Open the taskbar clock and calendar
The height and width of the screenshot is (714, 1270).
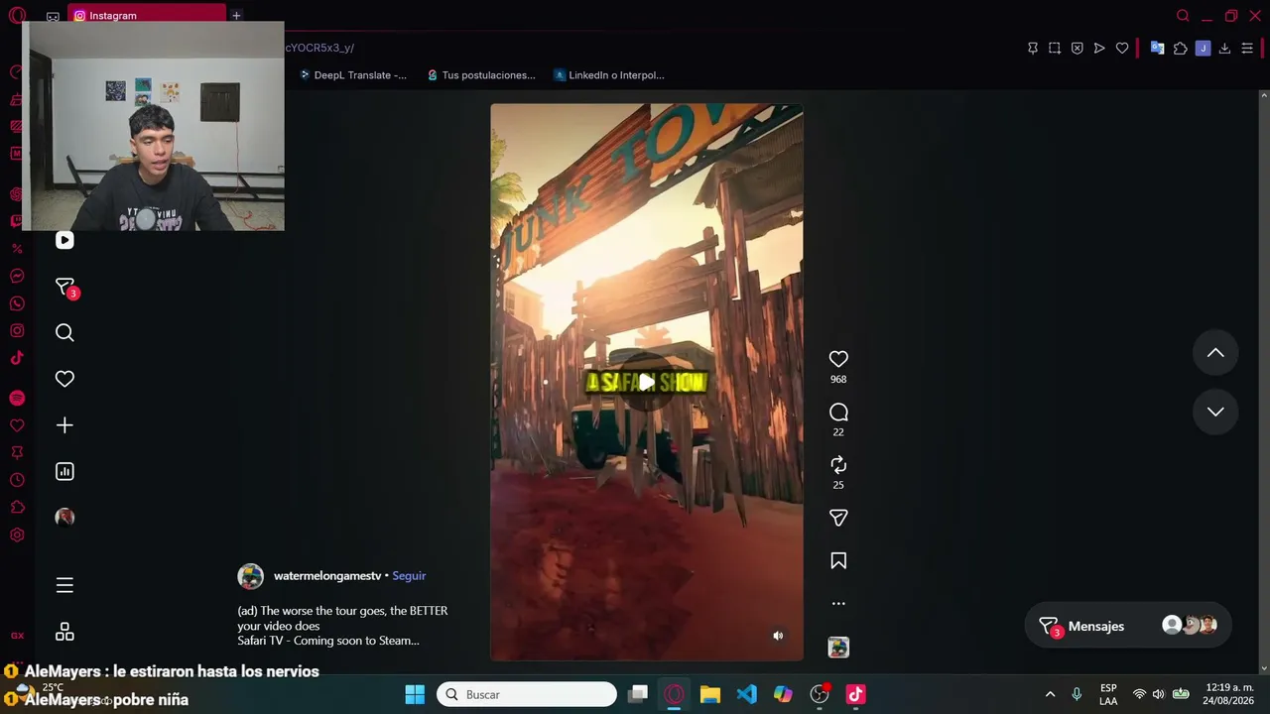pyautogui.click(x=1227, y=694)
